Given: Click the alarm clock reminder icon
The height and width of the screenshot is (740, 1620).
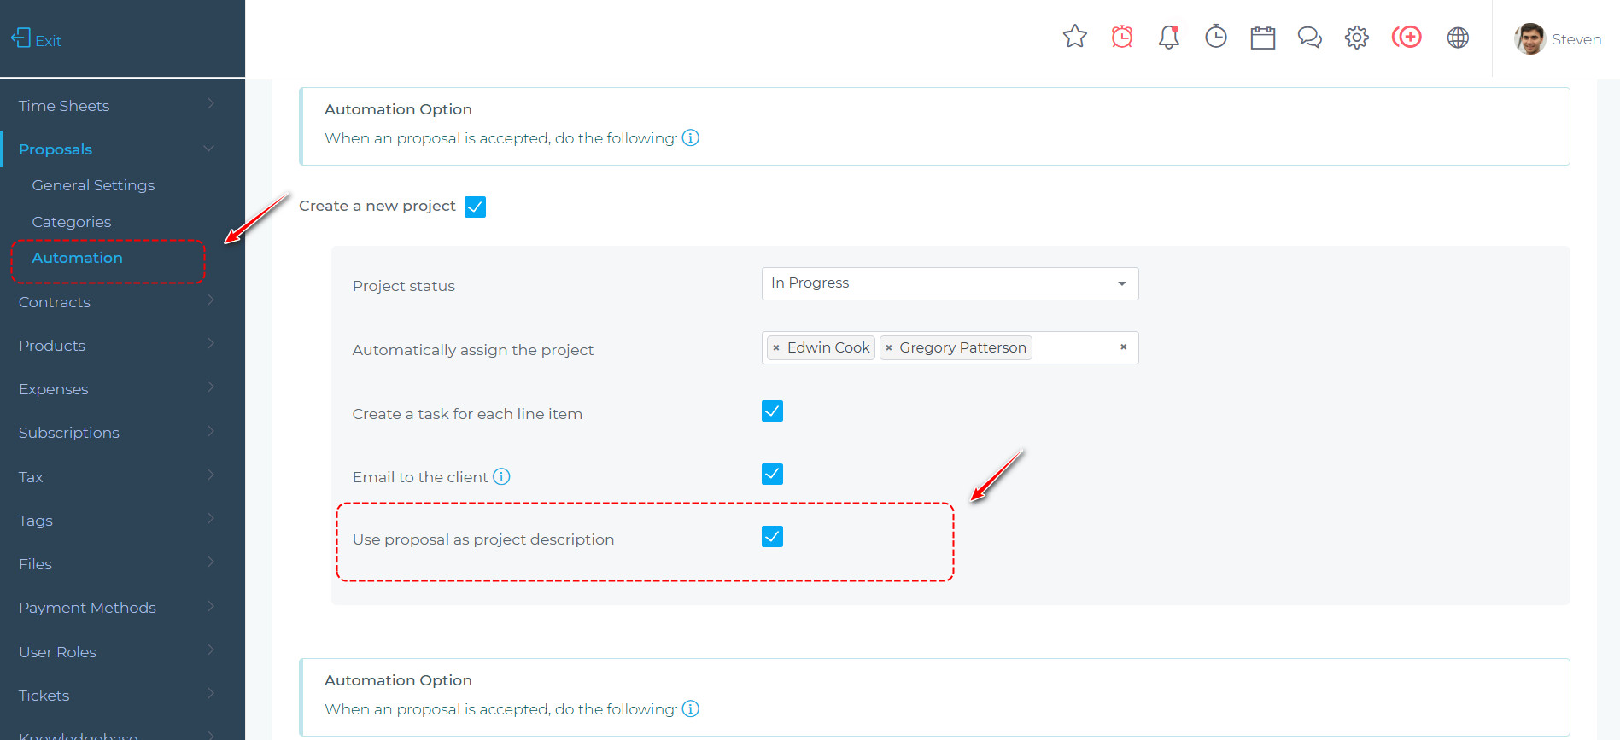Looking at the screenshot, I should pos(1121,37).
